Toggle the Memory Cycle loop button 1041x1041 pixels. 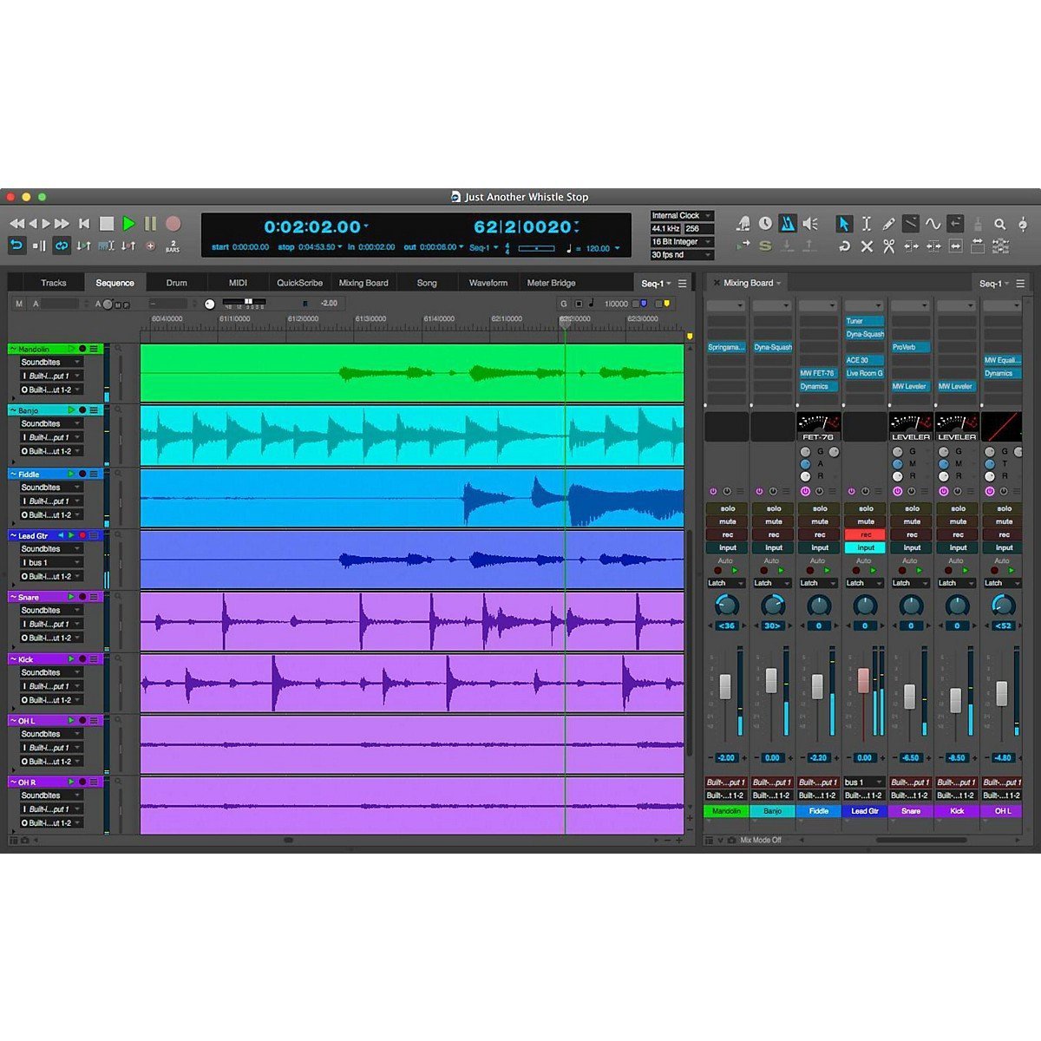click(62, 246)
